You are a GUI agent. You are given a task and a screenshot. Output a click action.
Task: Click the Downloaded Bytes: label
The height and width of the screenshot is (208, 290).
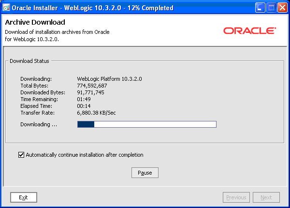[43, 92]
